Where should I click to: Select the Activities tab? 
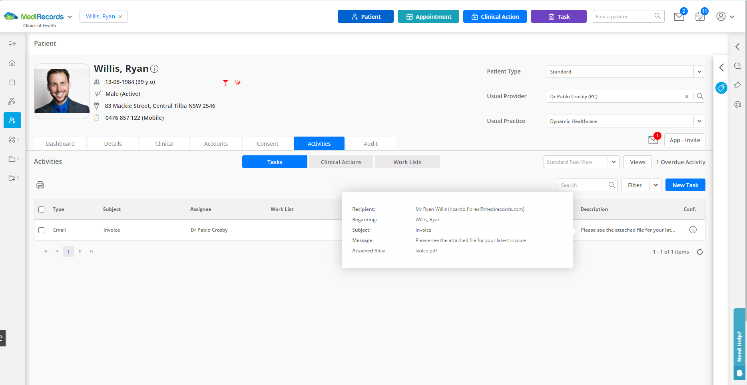click(x=319, y=144)
